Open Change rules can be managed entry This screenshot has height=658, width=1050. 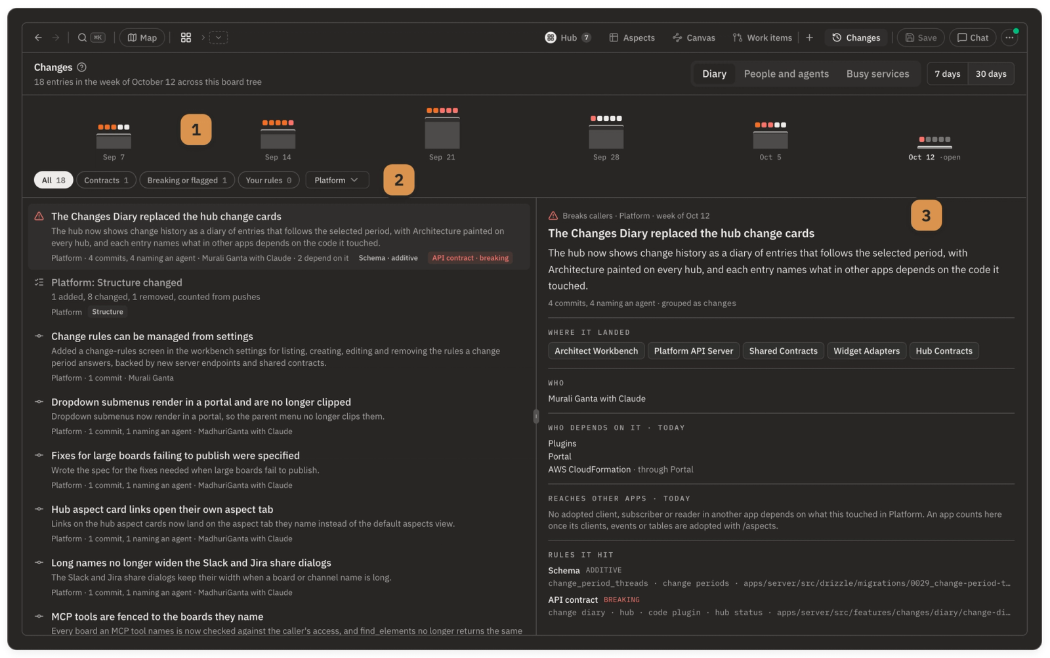pyautogui.click(x=279, y=356)
